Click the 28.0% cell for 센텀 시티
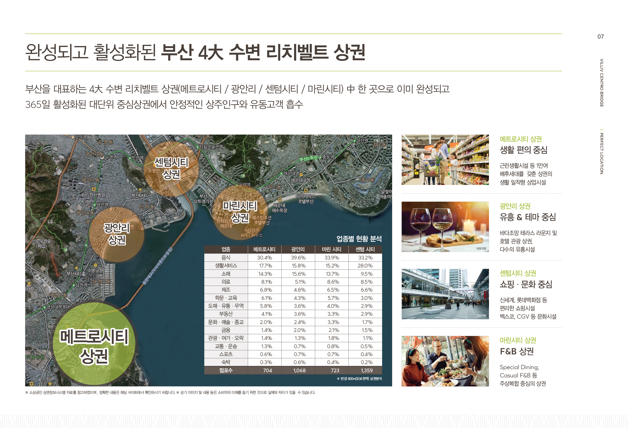The image size is (629, 428). [x=365, y=265]
